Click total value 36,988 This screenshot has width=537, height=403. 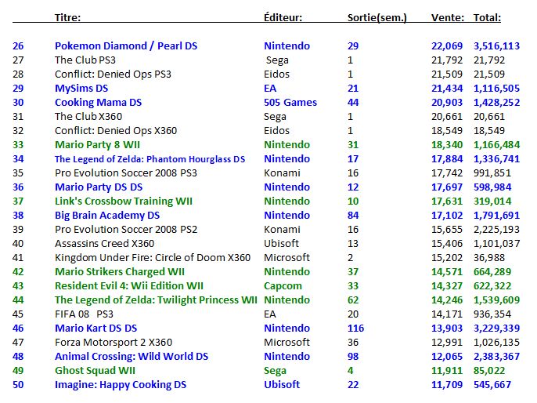(489, 258)
